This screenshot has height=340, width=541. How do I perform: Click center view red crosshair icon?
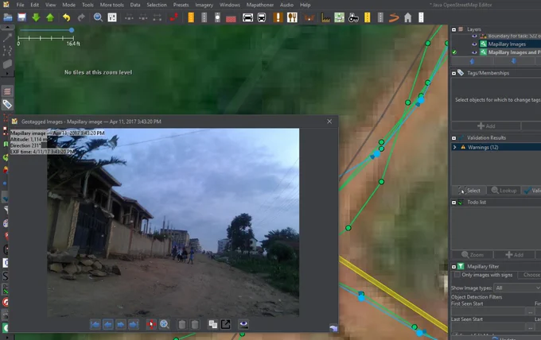151,324
